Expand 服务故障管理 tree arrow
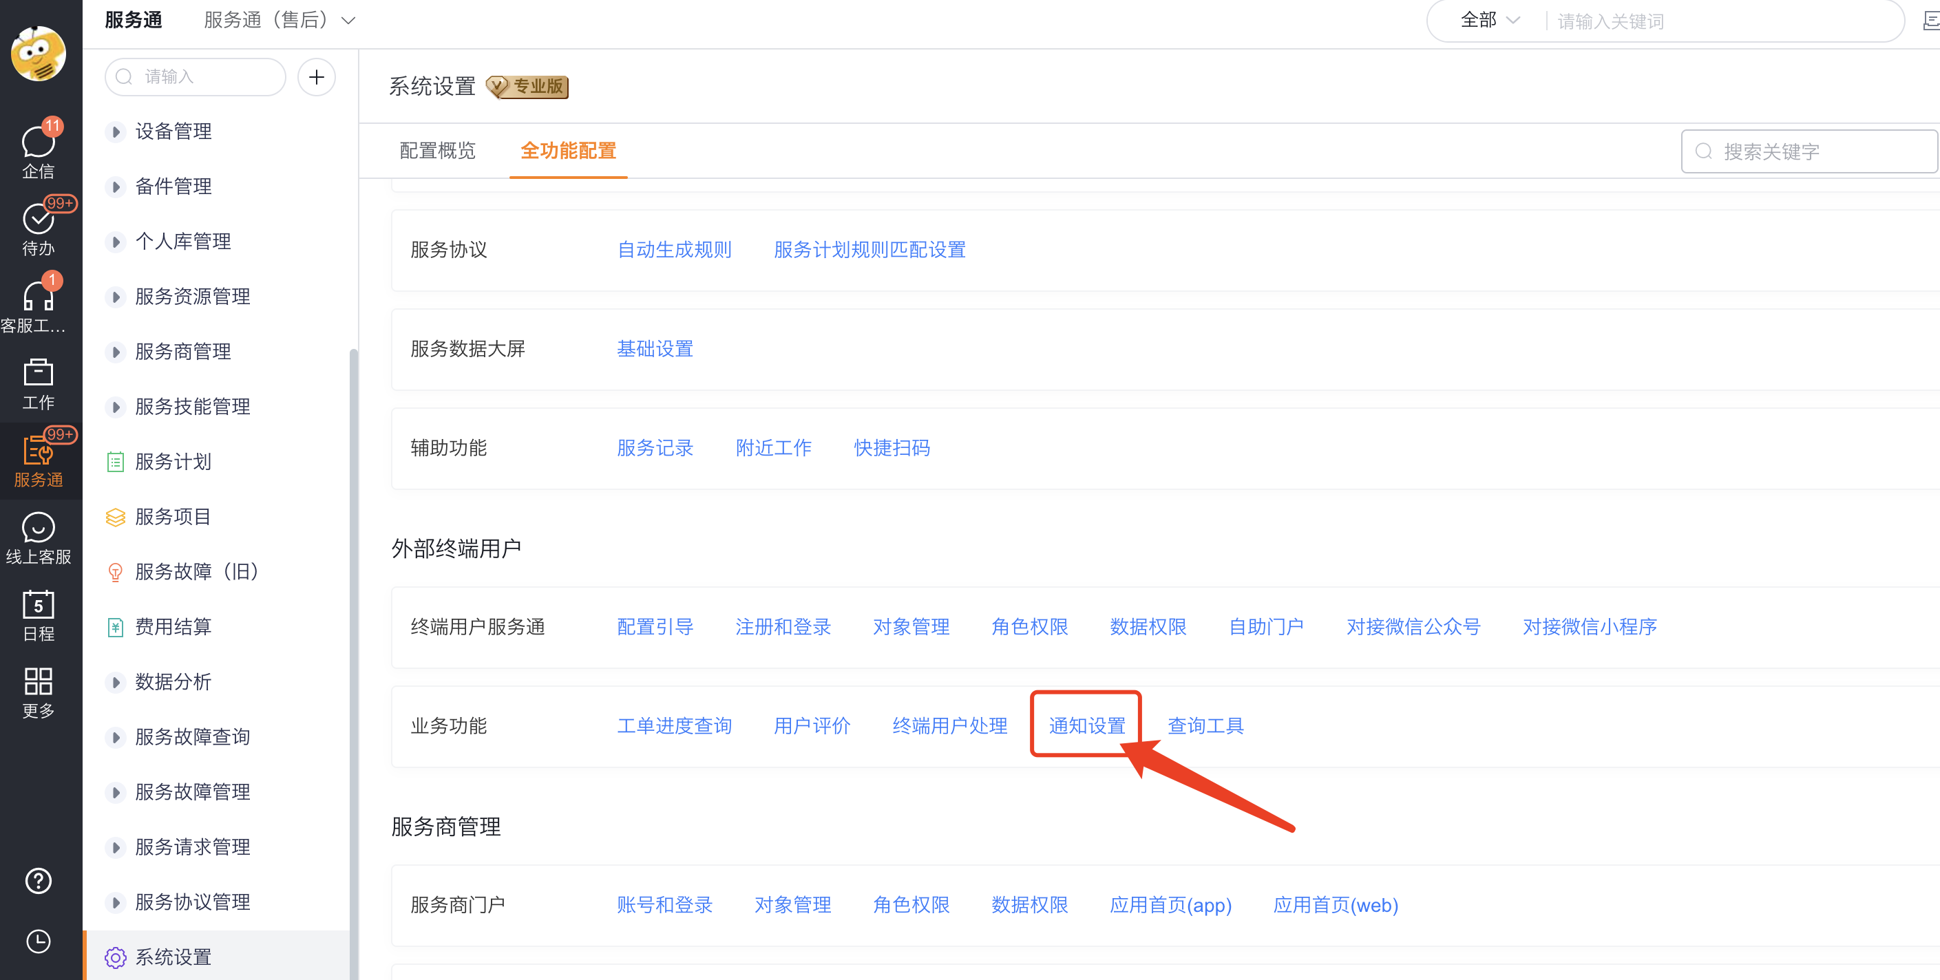Viewport: 1940px width, 980px height. click(x=115, y=792)
